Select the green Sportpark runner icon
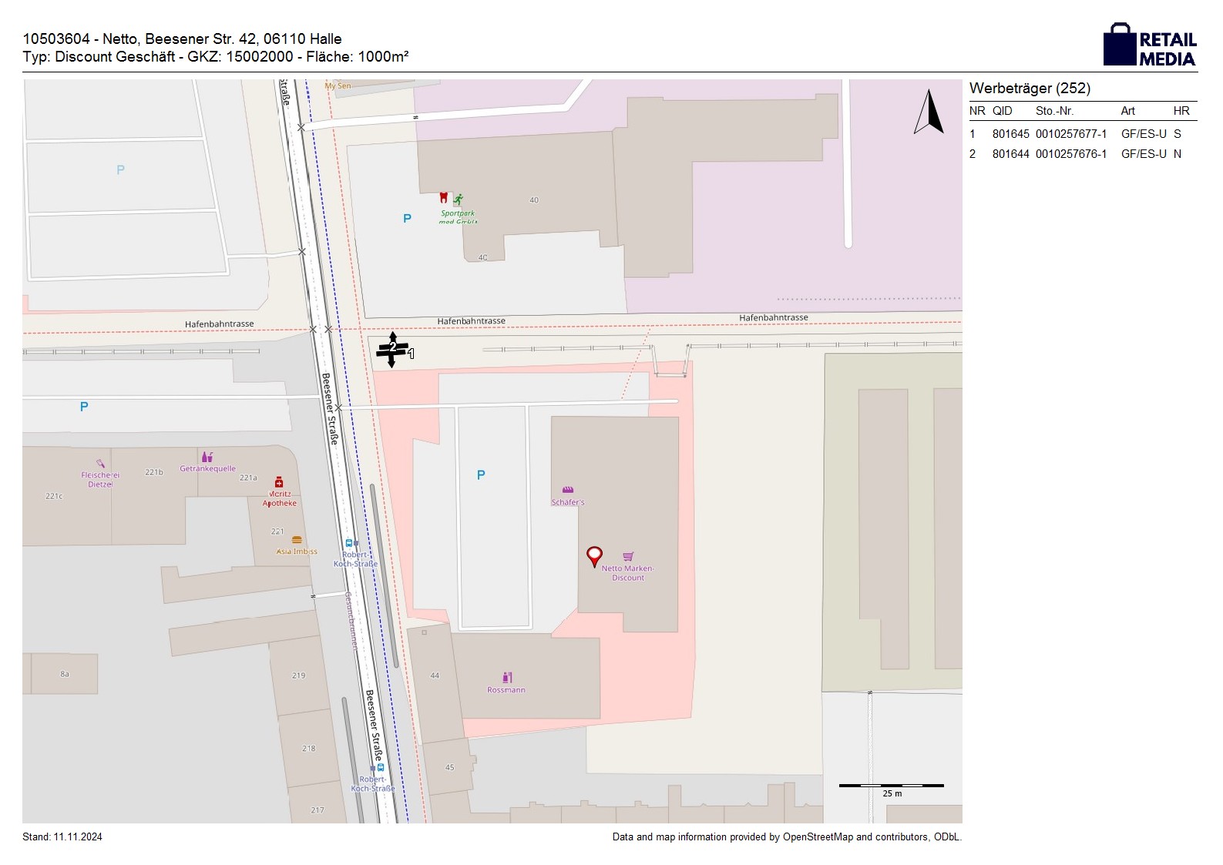Viewport: 1223px width, 865px height. (x=458, y=199)
